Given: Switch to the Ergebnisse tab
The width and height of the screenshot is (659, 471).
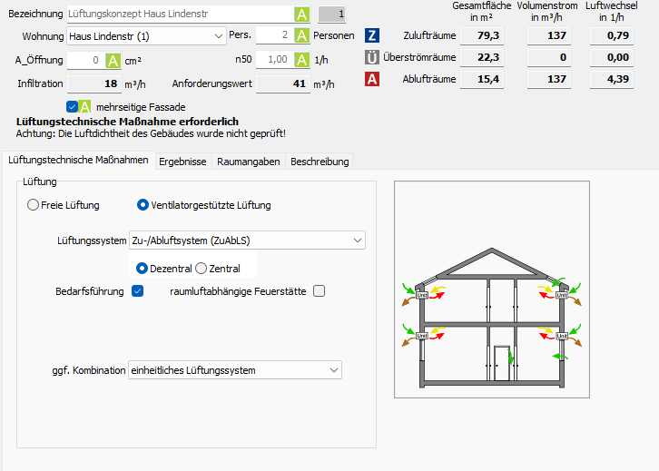Looking at the screenshot, I should (182, 162).
